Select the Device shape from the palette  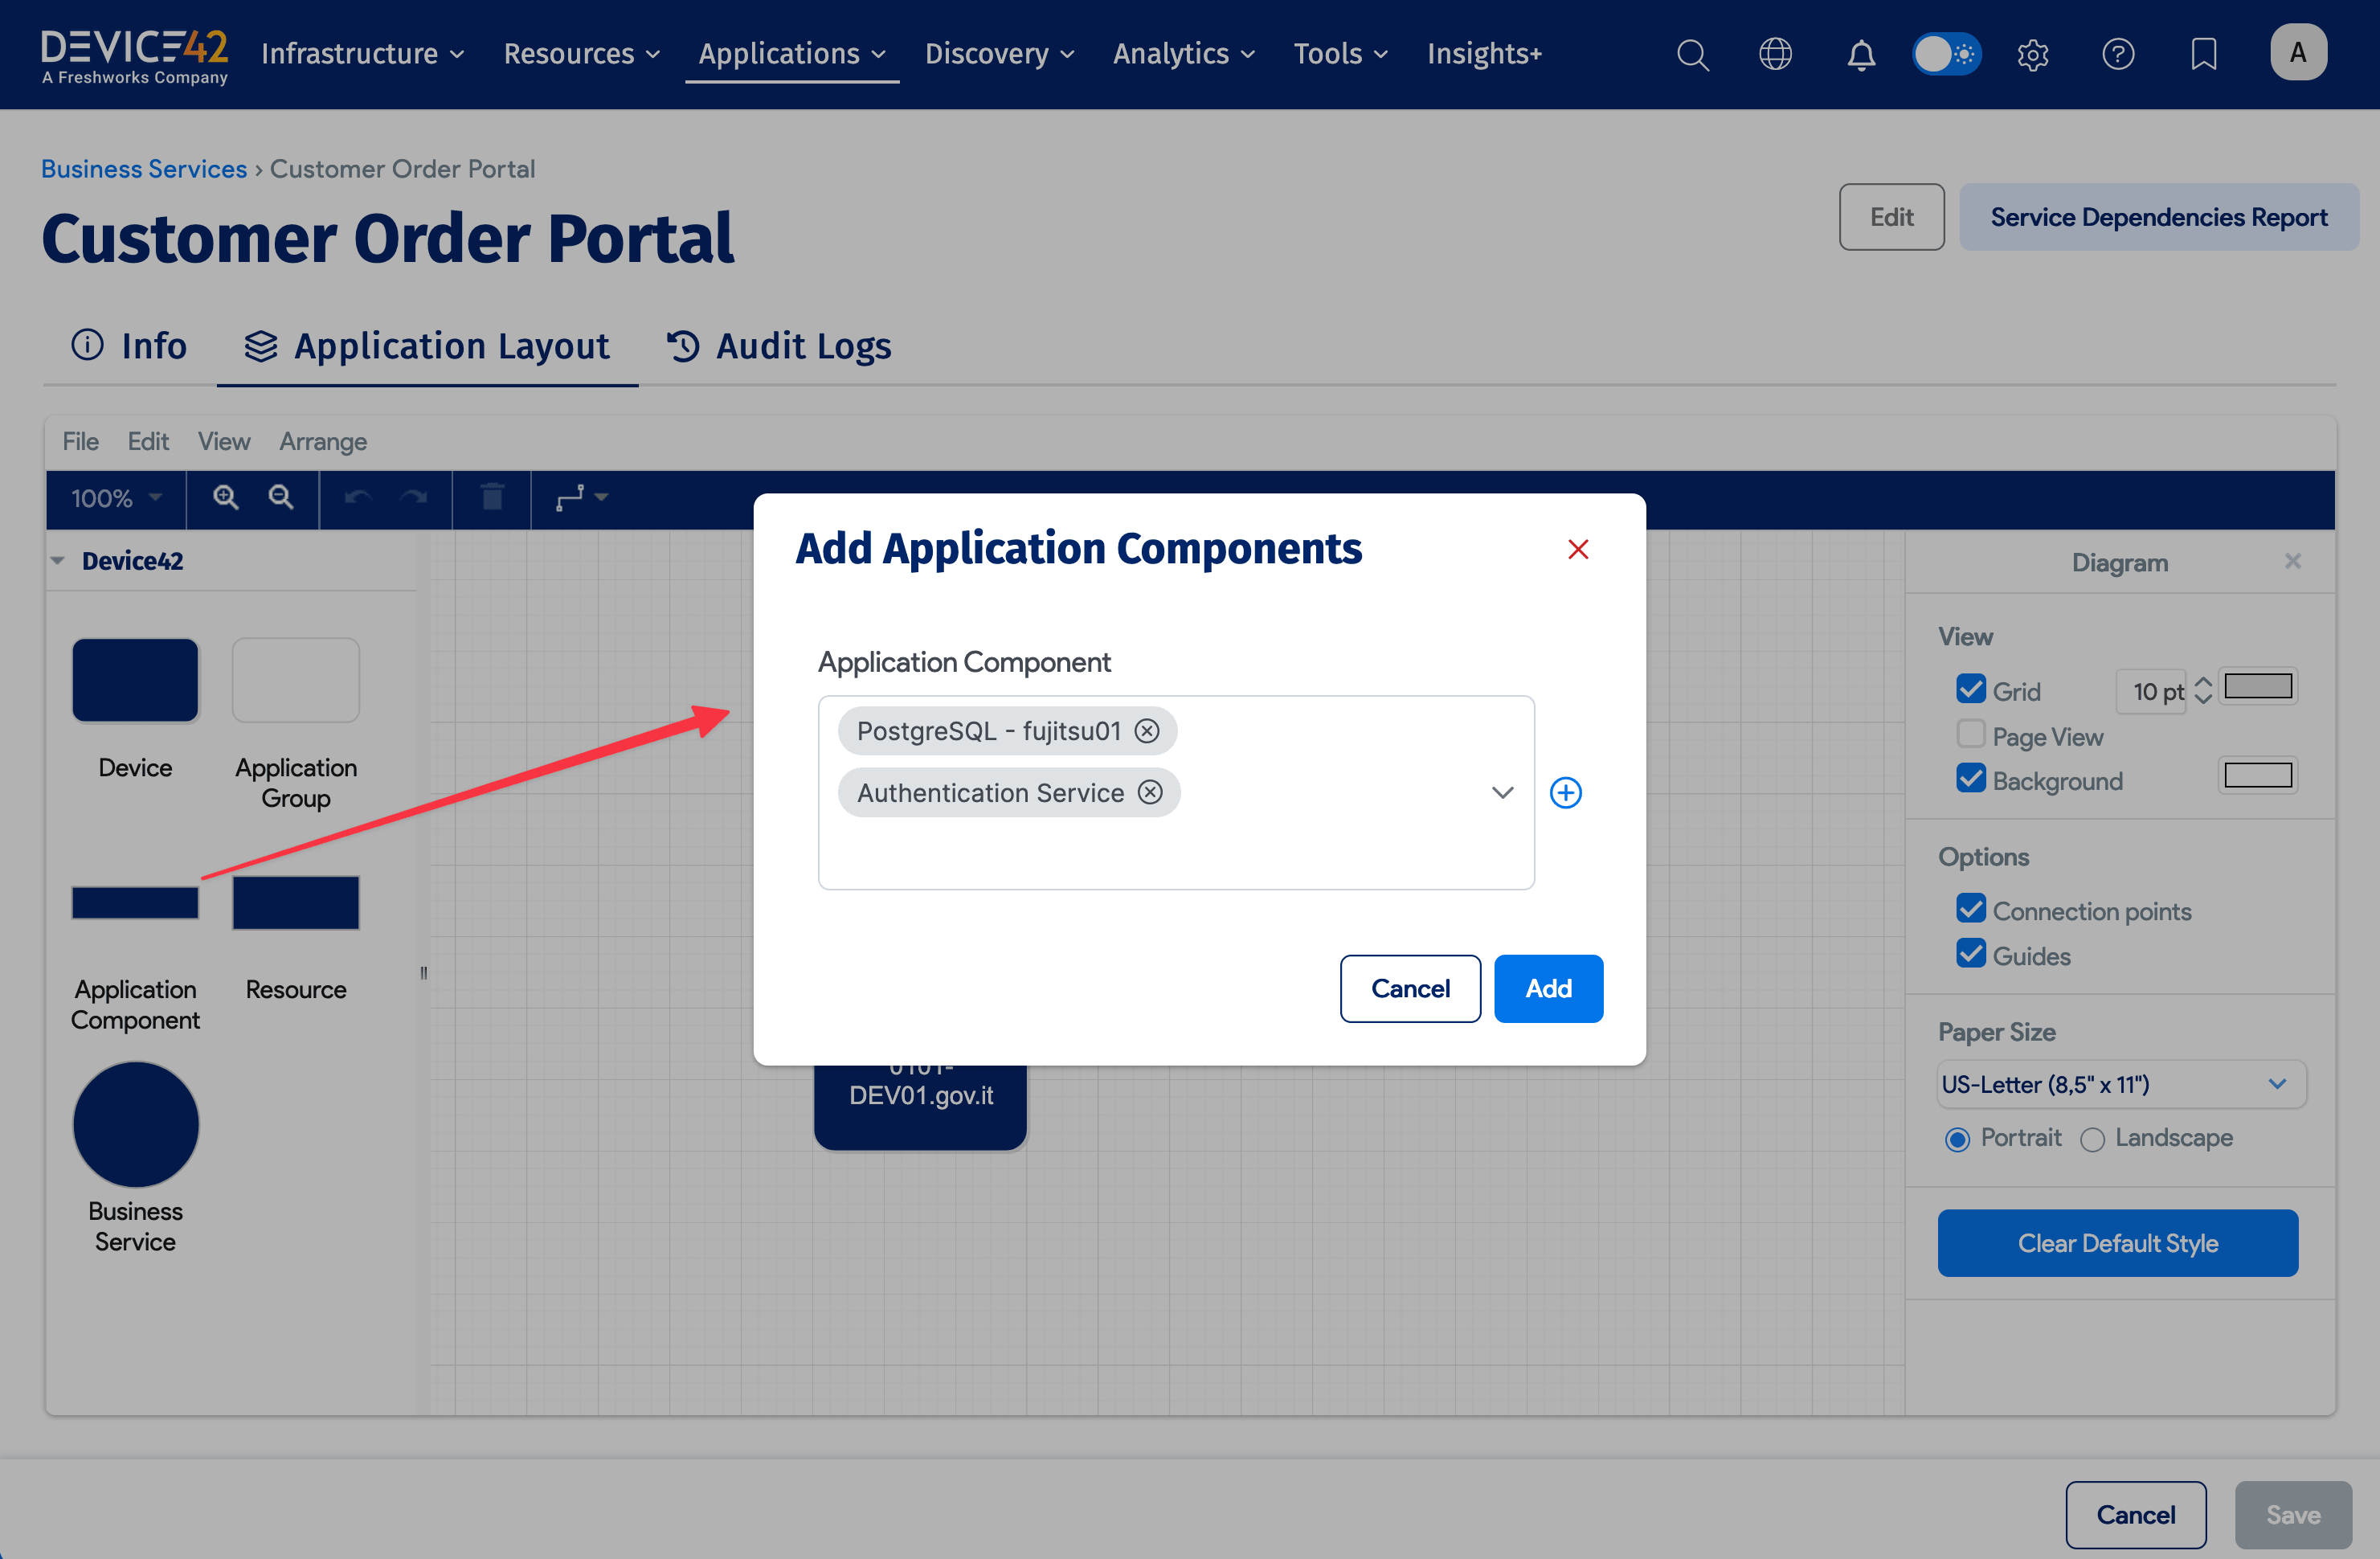[x=135, y=679]
